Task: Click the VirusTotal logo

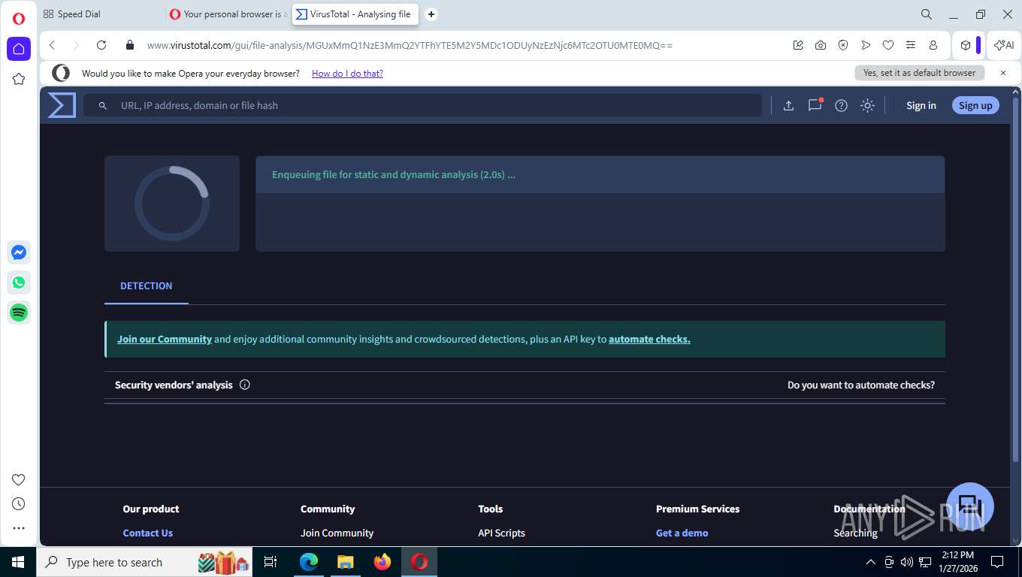Action: [x=62, y=105]
